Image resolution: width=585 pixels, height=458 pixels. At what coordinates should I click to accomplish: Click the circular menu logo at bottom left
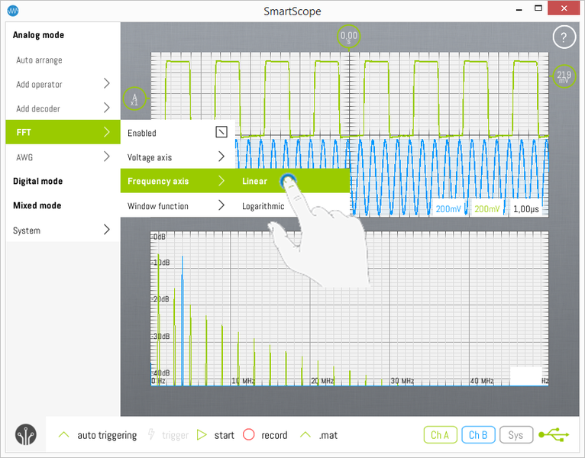pyautogui.click(x=25, y=434)
